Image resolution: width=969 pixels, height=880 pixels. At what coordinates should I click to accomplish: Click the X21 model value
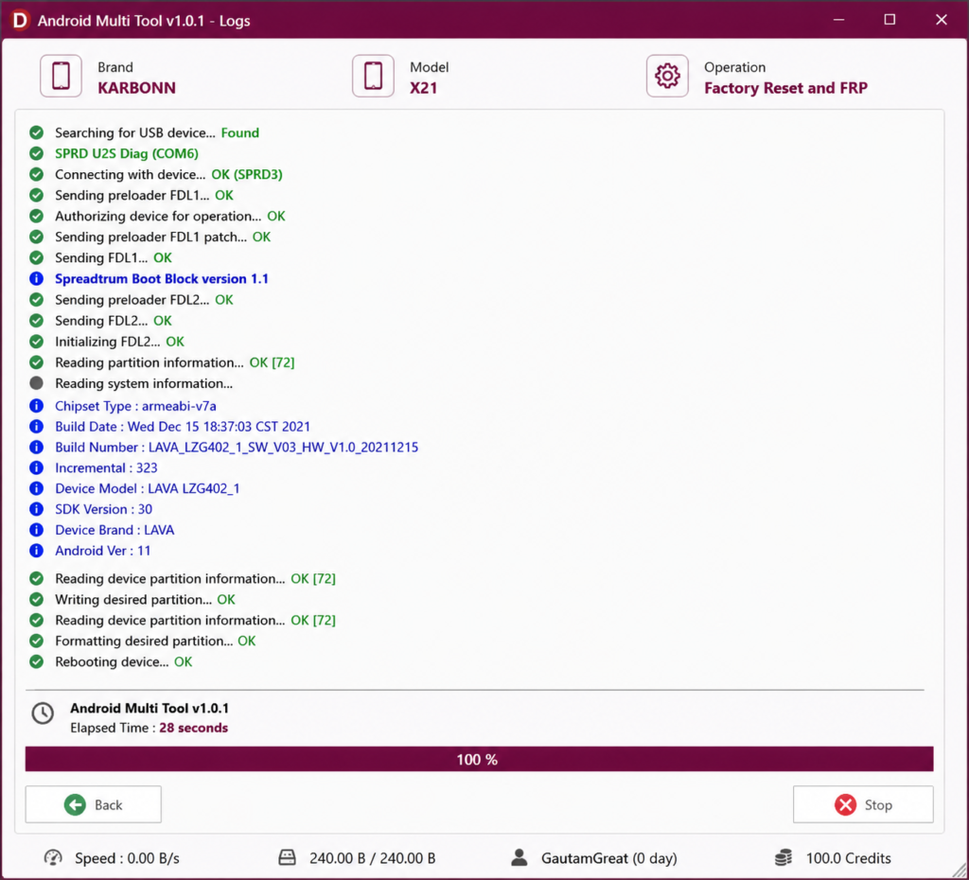(x=423, y=88)
